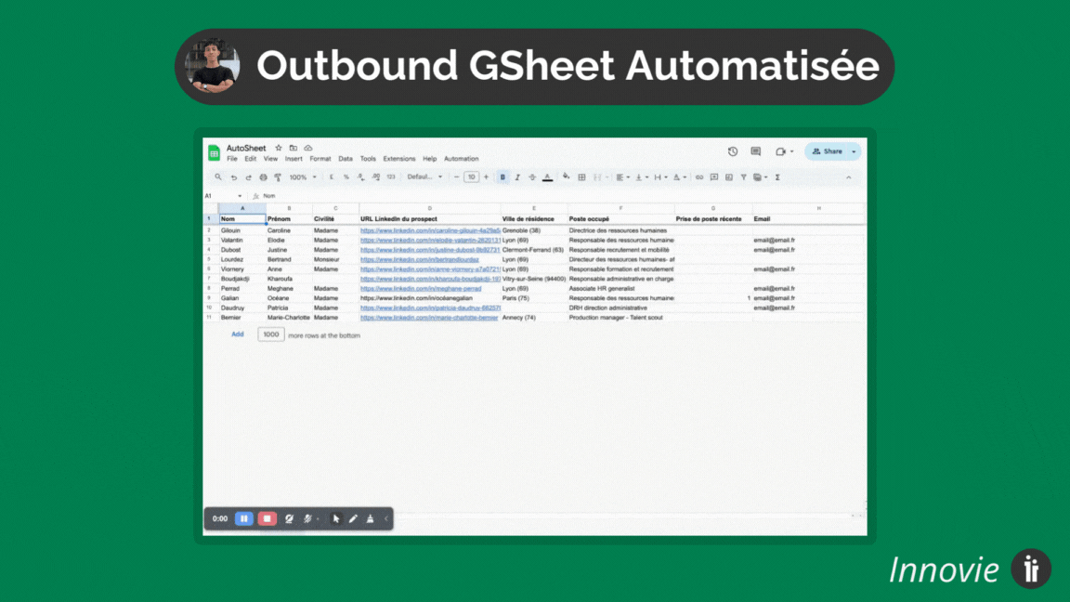This screenshot has height=602, width=1070.
Task: Open the text color dropdown
Action: (x=547, y=177)
